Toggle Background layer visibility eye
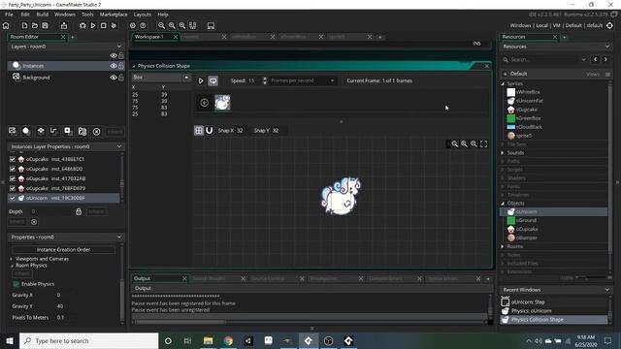This screenshot has height=349, width=621. (114, 78)
